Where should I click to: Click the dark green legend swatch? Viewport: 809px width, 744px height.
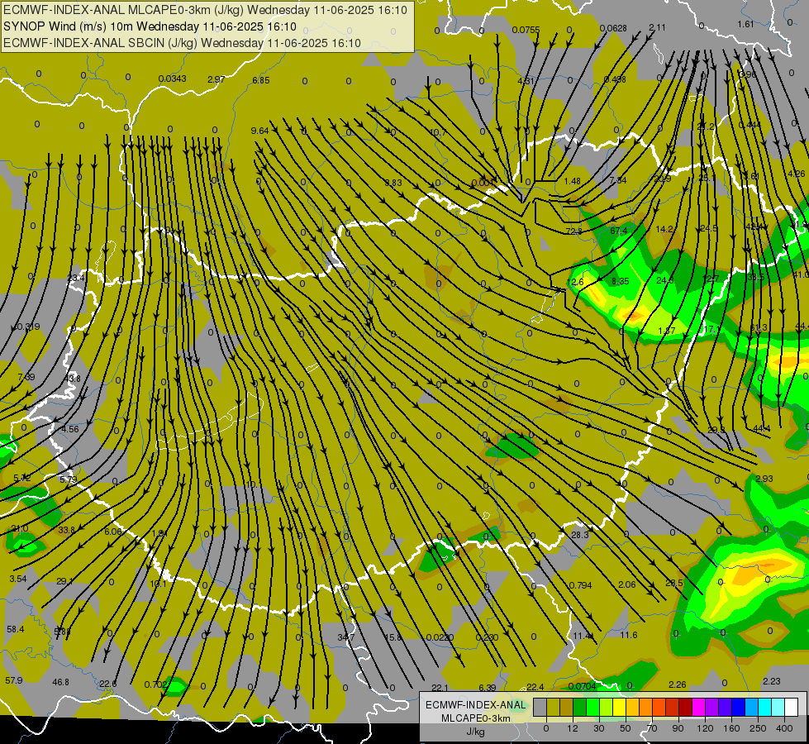coord(580,707)
